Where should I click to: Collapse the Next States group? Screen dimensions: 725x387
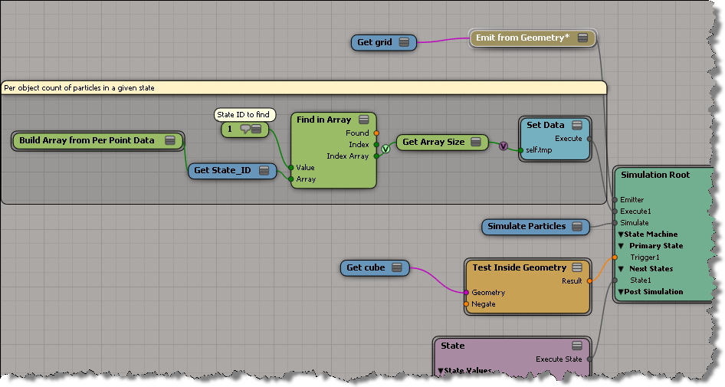coord(622,269)
